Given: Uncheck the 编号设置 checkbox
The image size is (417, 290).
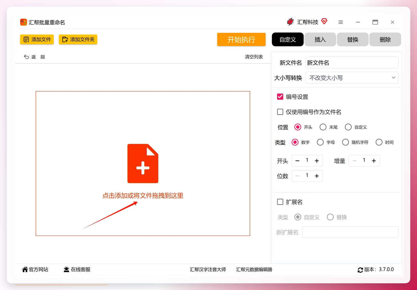Looking at the screenshot, I should [280, 97].
